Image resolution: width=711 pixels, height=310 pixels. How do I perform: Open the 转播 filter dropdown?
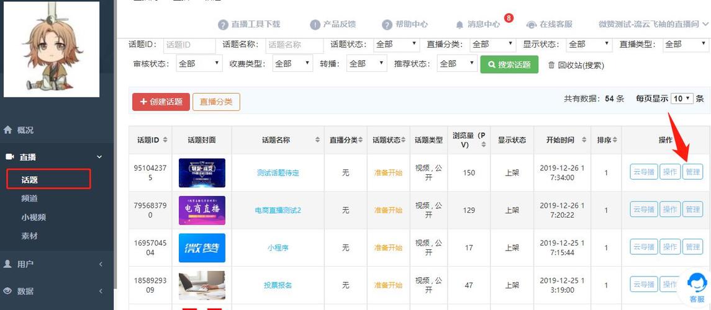click(x=366, y=64)
